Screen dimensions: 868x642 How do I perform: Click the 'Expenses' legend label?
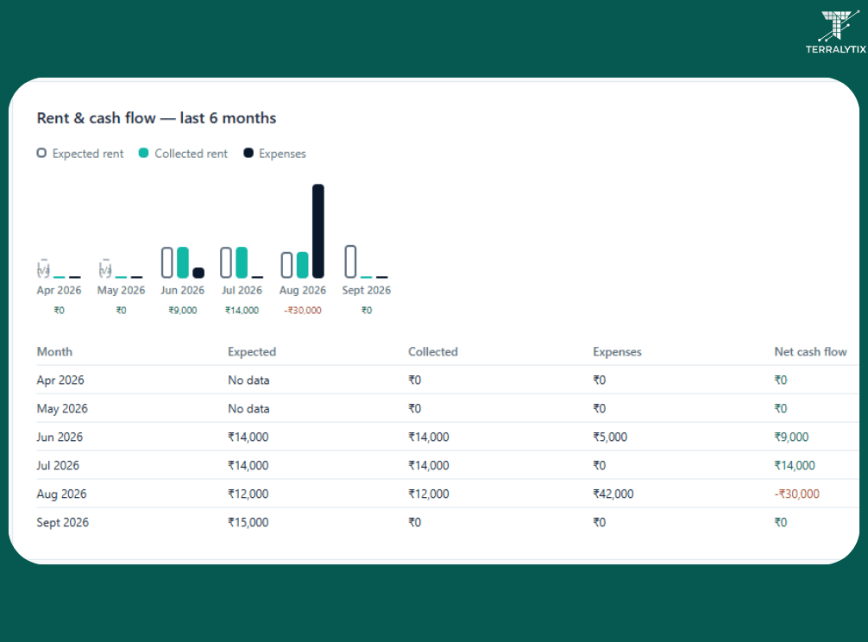(282, 154)
